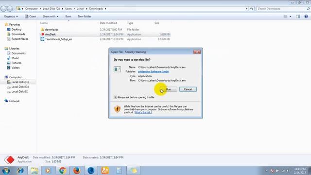Open the view options dropdown arrow
The width and height of the screenshot is (311, 175).
tap(291, 17)
